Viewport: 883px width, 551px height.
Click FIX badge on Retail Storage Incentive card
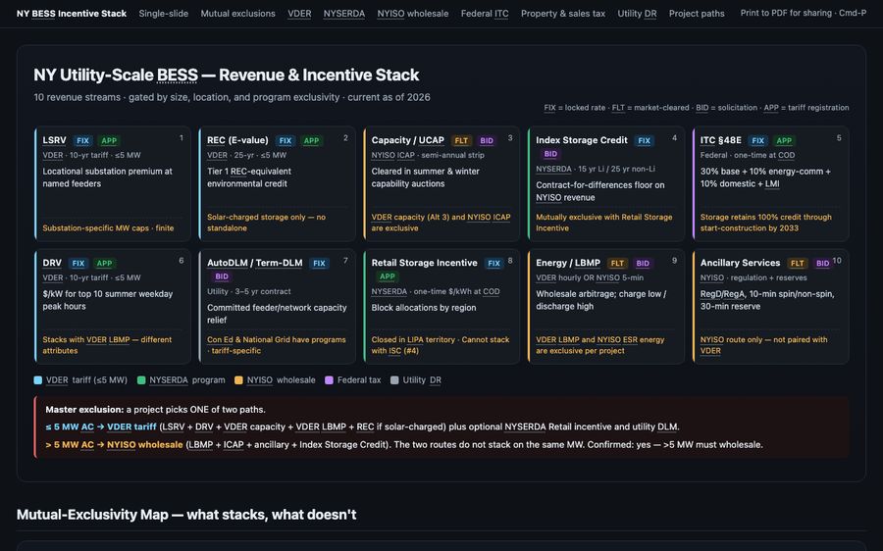(493, 264)
